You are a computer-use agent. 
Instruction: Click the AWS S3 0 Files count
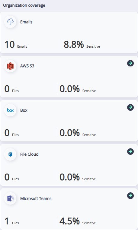tap(12, 89)
